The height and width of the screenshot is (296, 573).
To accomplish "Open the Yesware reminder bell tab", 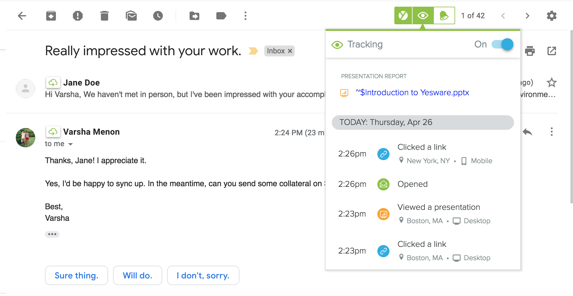I will click(x=444, y=15).
